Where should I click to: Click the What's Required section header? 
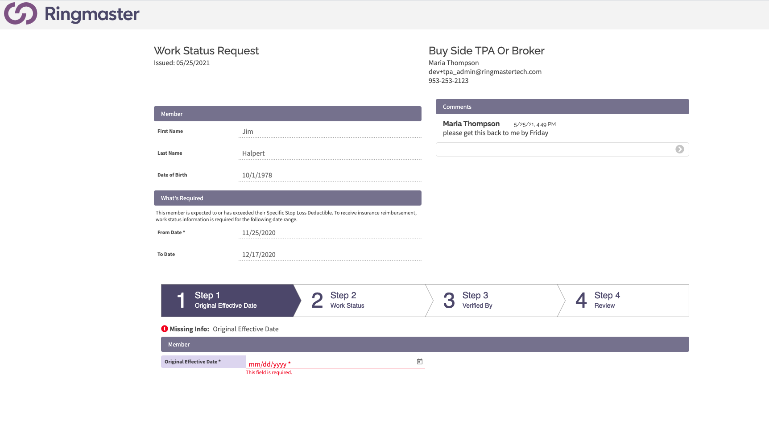287,198
